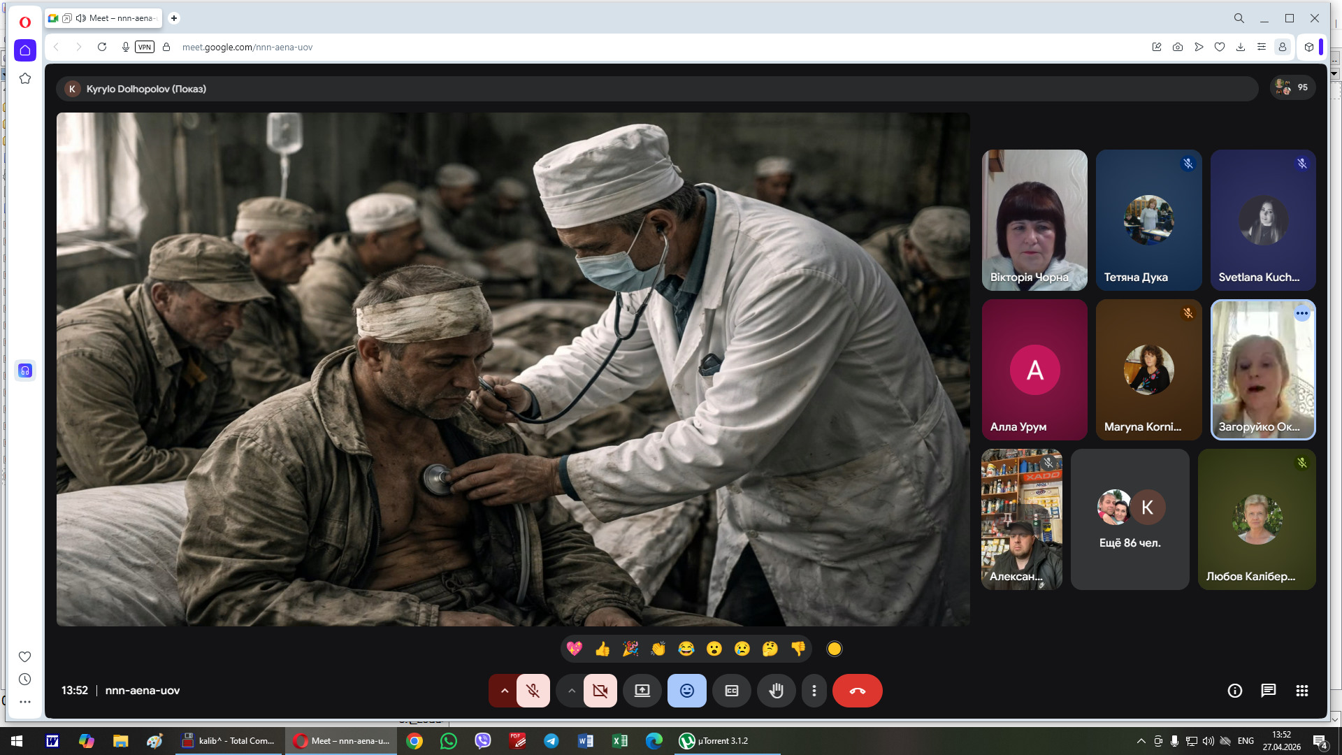Screen dimensions: 1342x755
Task: Click Вікторія Чорна video thumbnail
Action: [x=1034, y=220]
